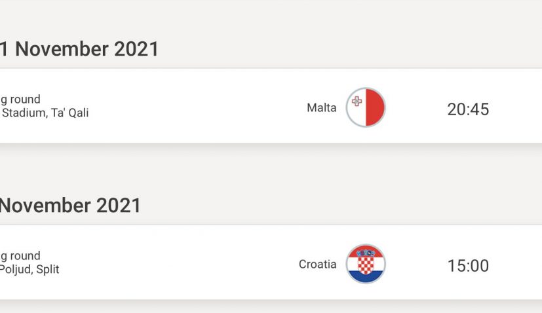The height and width of the screenshot is (313, 542).
Task: Select the Malta team name
Action: click(321, 108)
